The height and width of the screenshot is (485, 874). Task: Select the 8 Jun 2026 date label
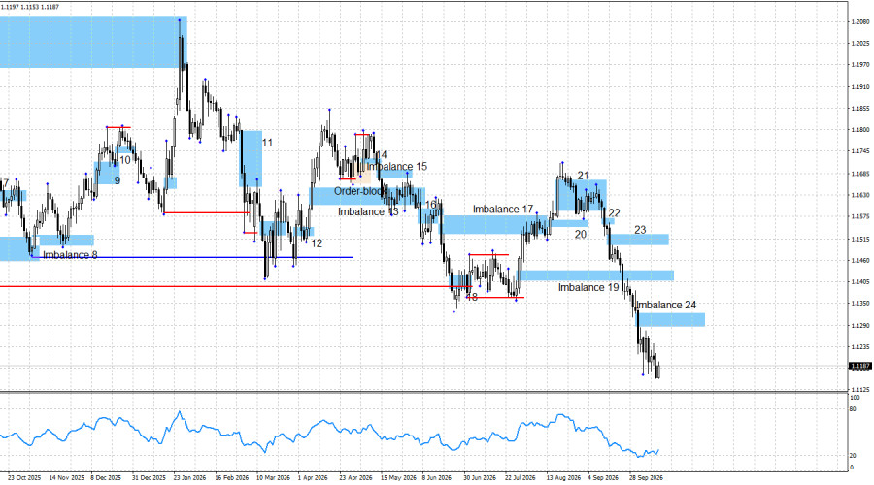(x=436, y=478)
